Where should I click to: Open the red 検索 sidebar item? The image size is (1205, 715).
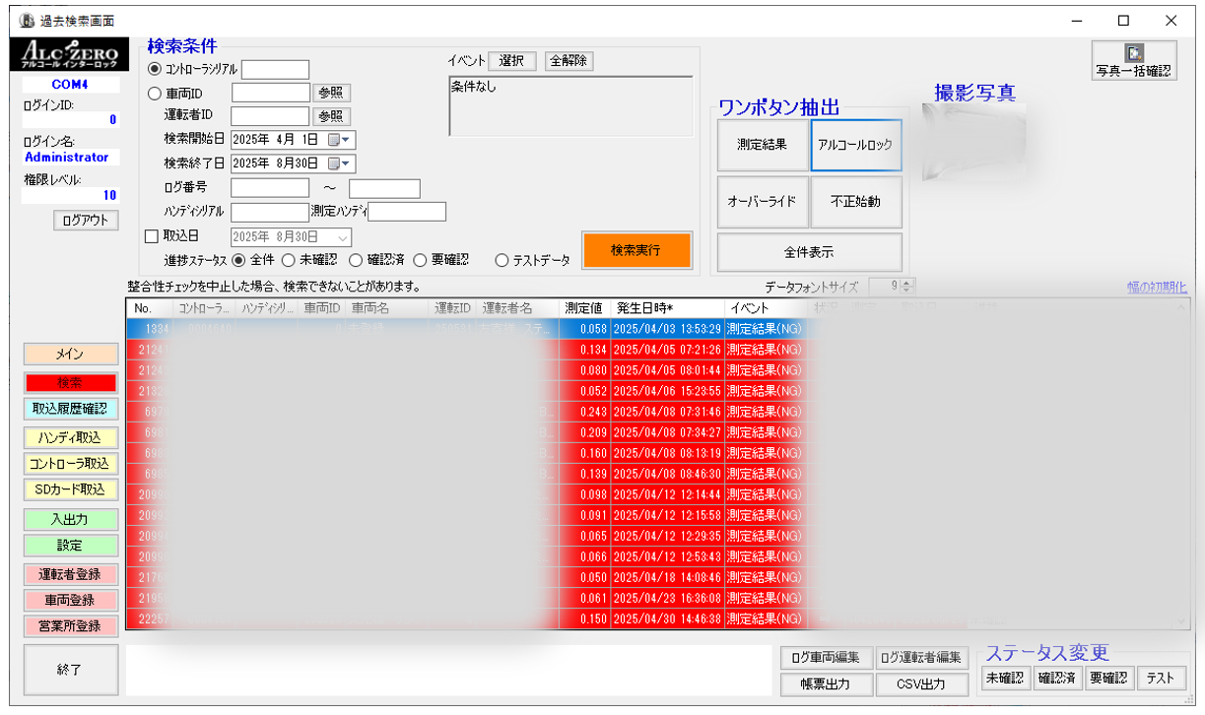70,382
